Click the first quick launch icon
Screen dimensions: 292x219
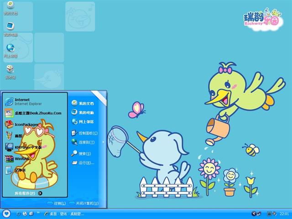tap(18, 214)
